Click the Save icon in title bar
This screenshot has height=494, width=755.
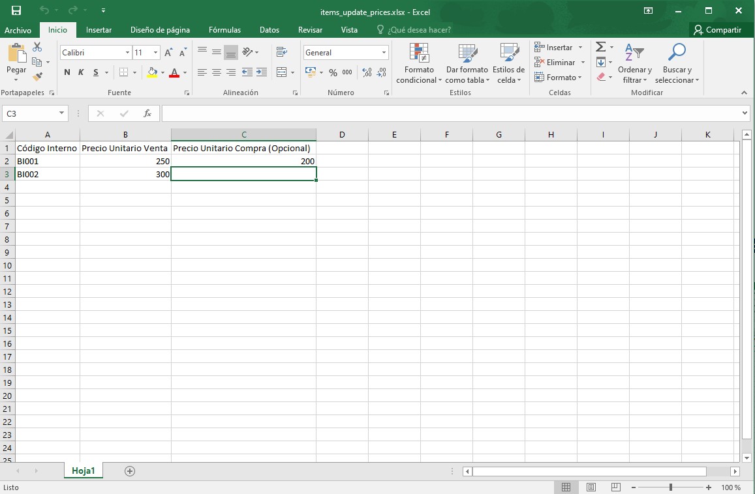16,10
